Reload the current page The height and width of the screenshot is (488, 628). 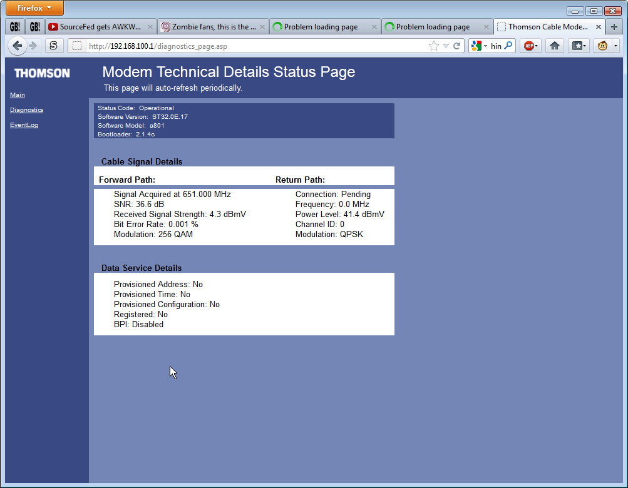coord(456,46)
